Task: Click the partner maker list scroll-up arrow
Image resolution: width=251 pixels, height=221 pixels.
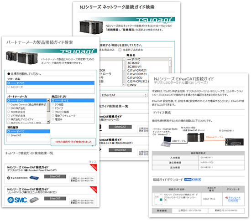Action: (48, 100)
